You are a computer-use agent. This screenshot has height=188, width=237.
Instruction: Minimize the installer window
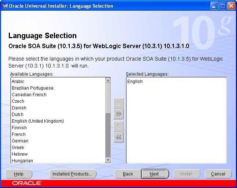(x=214, y=6)
